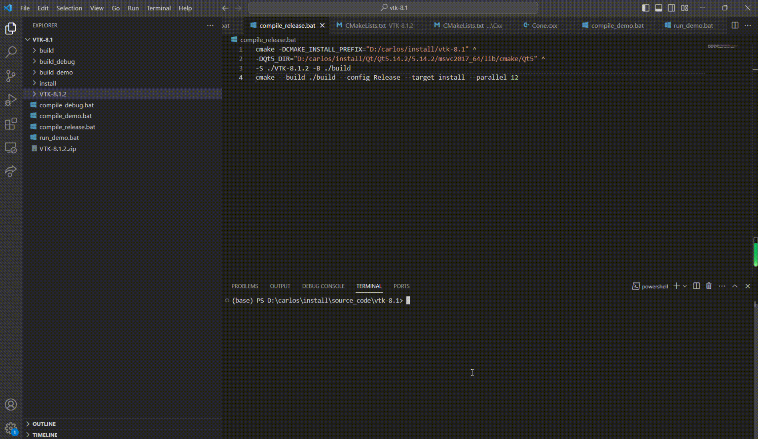
Task: Switch to the Ports tab
Action: coord(401,286)
